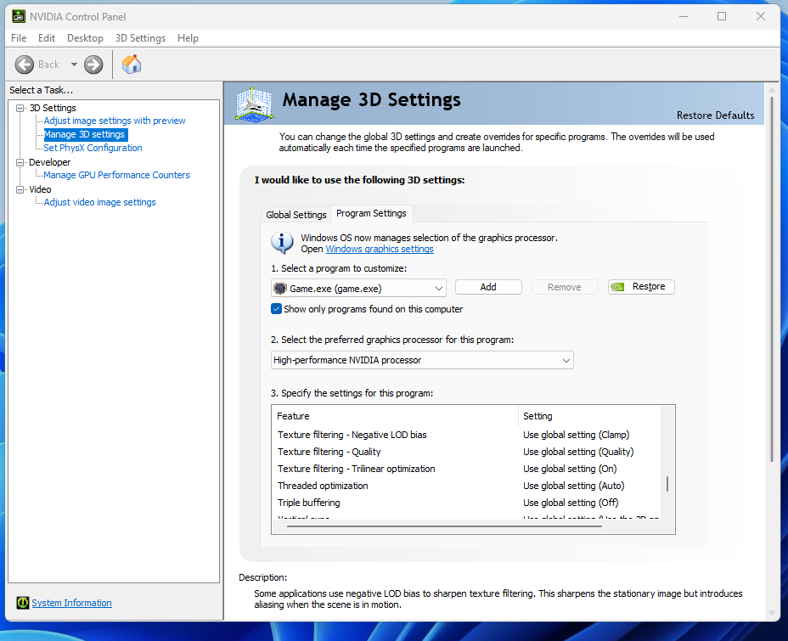788x641 pixels.
Task: Click the Use global setting (Clamp) value
Action: pos(577,435)
